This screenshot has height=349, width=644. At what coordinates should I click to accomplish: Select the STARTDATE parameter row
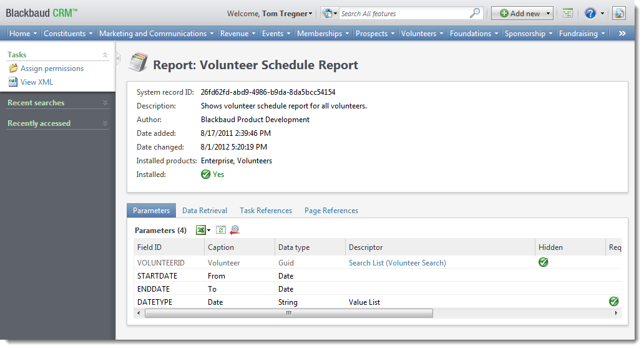coord(378,275)
